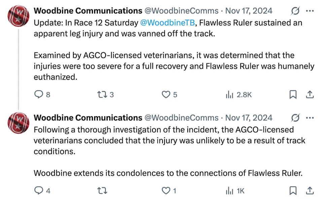This screenshot has height=202, width=323.
Task: Bookmark the second tweet about condolences
Action: click(x=293, y=191)
